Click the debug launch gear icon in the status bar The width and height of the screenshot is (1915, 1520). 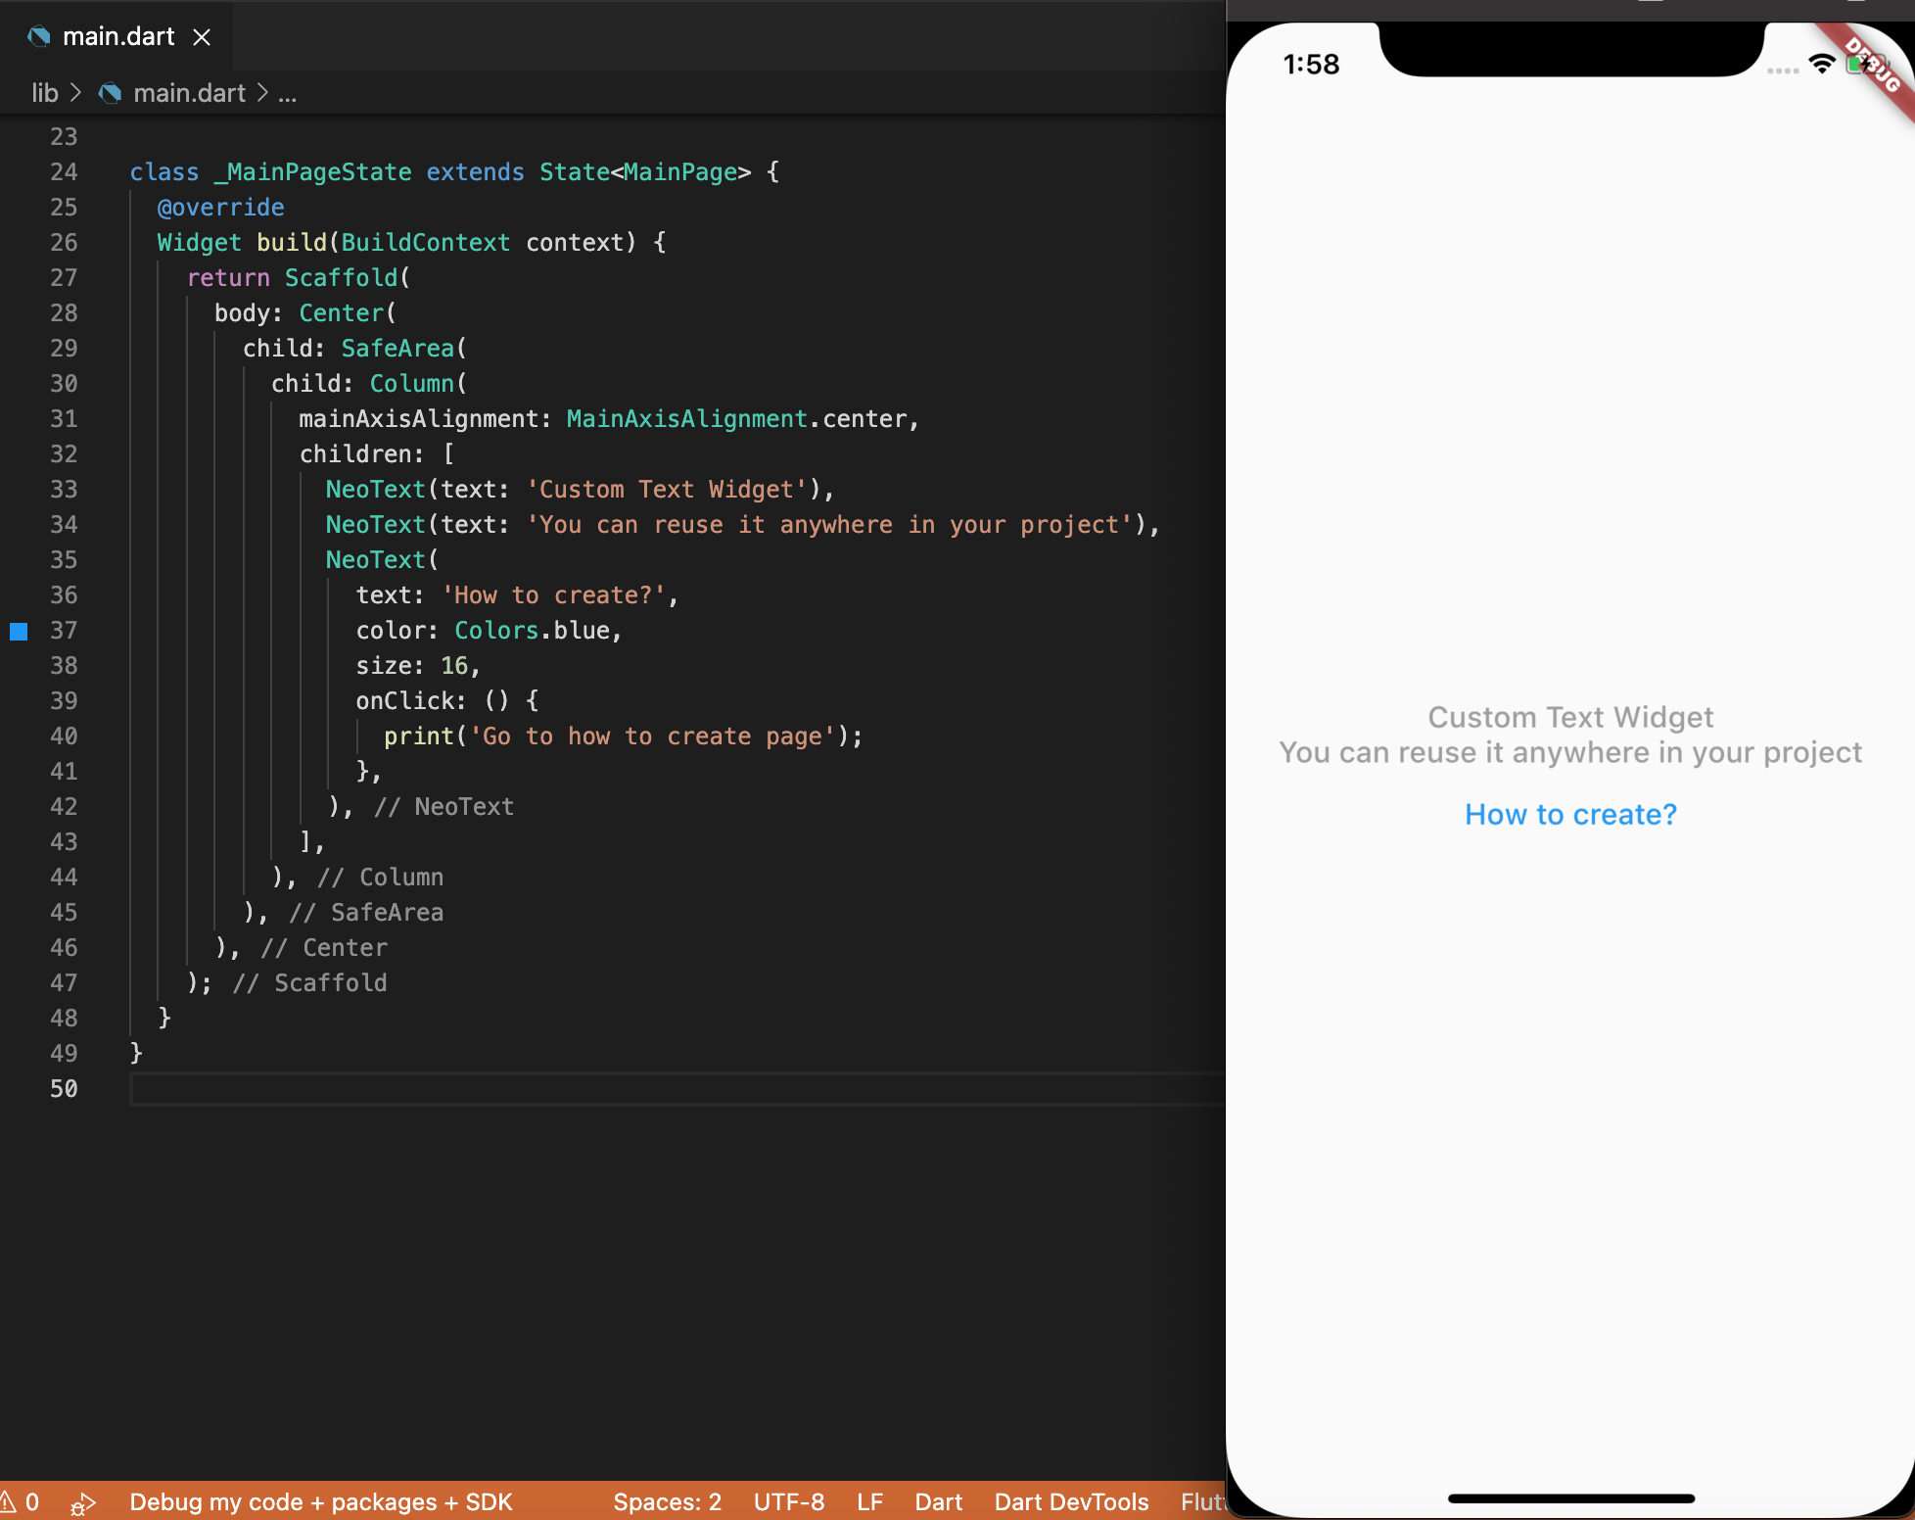[x=83, y=1503]
